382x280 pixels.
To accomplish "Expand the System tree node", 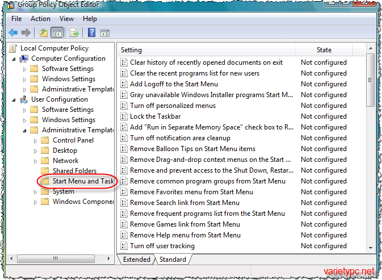I will click(x=36, y=192).
